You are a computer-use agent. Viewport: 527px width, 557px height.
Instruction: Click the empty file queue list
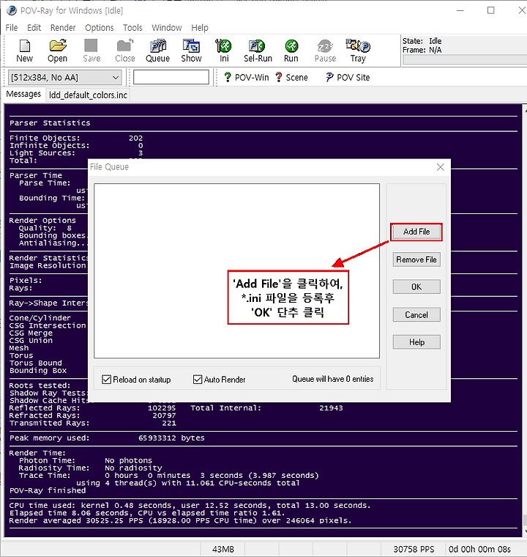tap(236, 270)
